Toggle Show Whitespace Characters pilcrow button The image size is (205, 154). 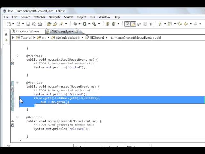151,24
